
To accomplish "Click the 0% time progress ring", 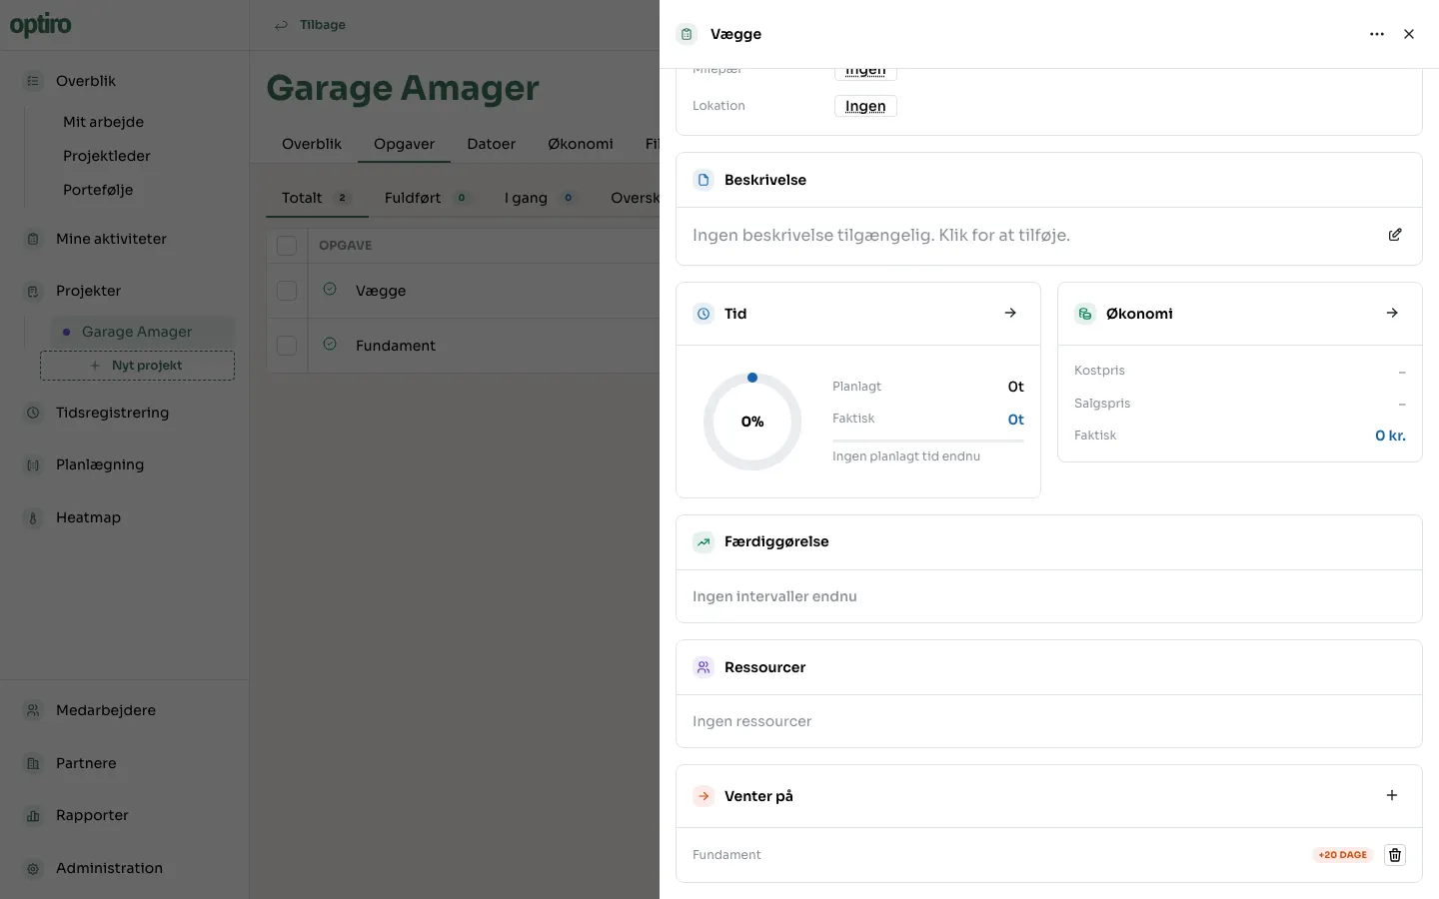I will coord(752,422).
